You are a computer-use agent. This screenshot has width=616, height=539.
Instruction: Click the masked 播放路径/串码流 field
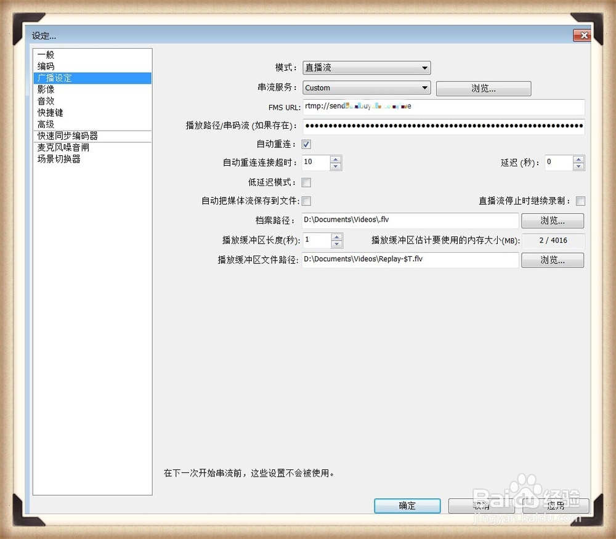click(x=444, y=126)
